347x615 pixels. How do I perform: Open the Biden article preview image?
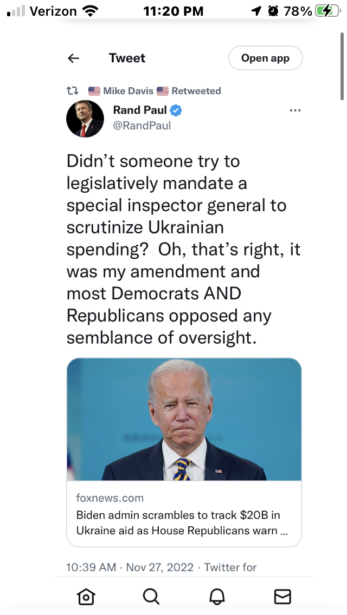coord(184,420)
